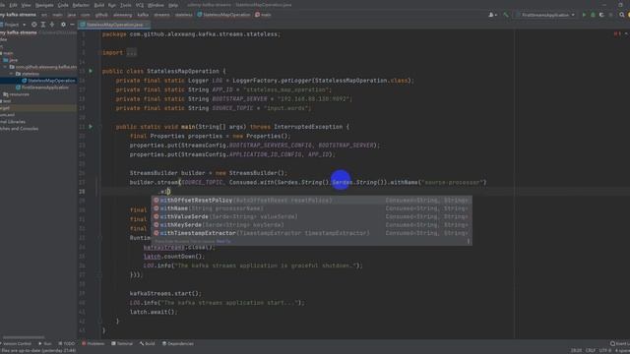
Task: Click the kafka breadcrumb in the navigation bar
Action: 143,15
